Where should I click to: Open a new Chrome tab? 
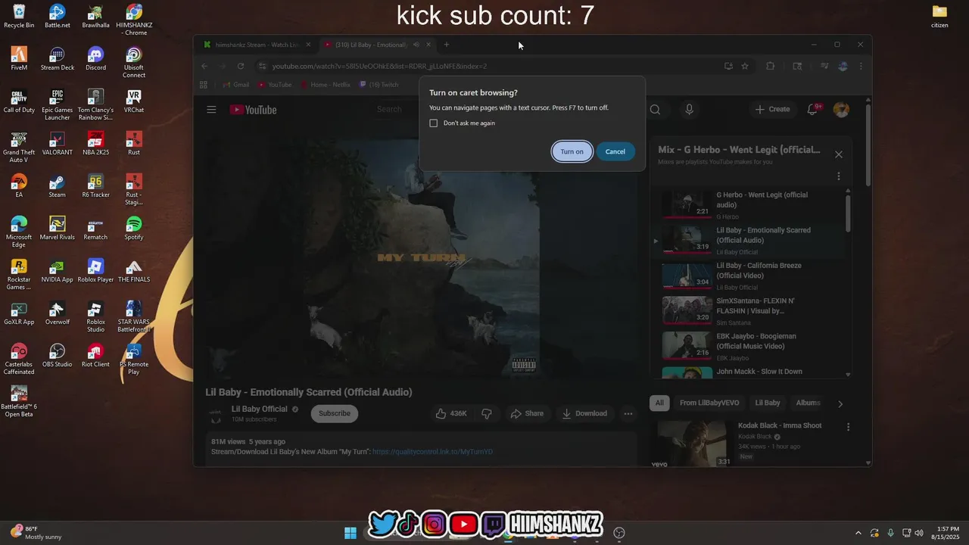[x=447, y=45]
